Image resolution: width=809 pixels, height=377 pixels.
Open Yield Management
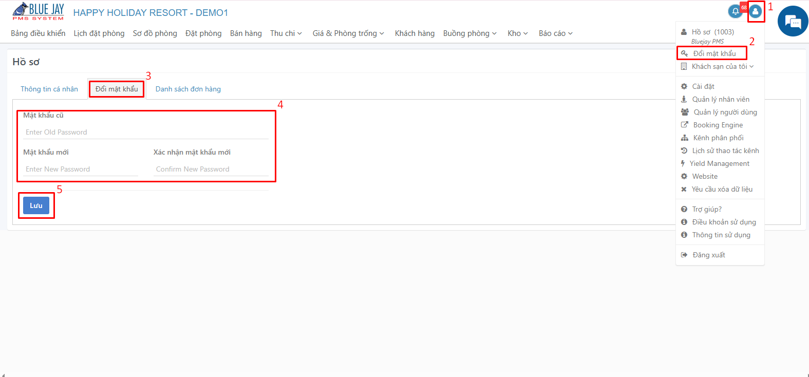point(720,163)
